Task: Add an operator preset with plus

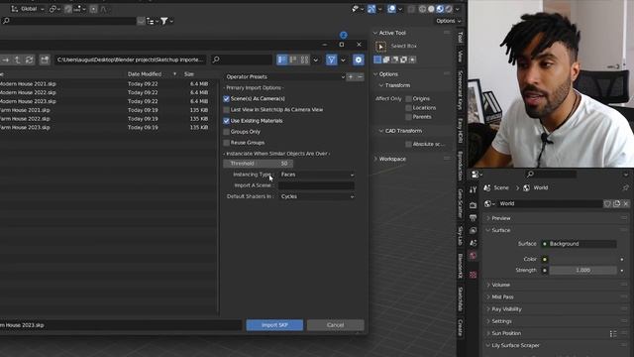Action: [x=351, y=77]
